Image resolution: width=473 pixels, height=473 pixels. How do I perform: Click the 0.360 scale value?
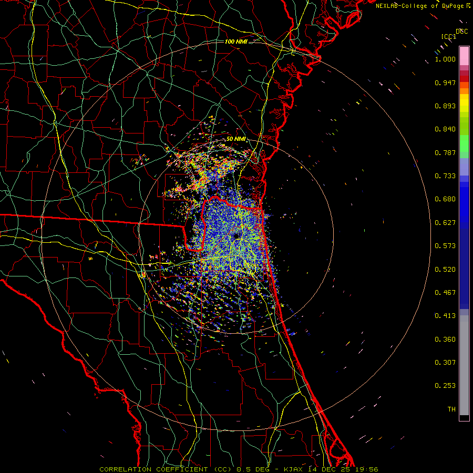pyautogui.click(x=445, y=340)
